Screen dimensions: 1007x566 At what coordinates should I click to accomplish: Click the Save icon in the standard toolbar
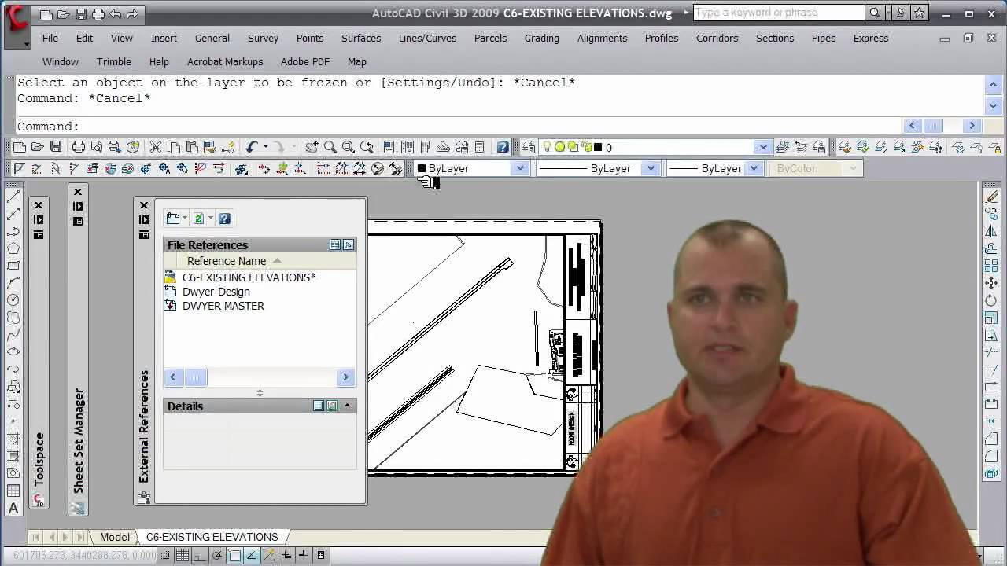click(56, 147)
